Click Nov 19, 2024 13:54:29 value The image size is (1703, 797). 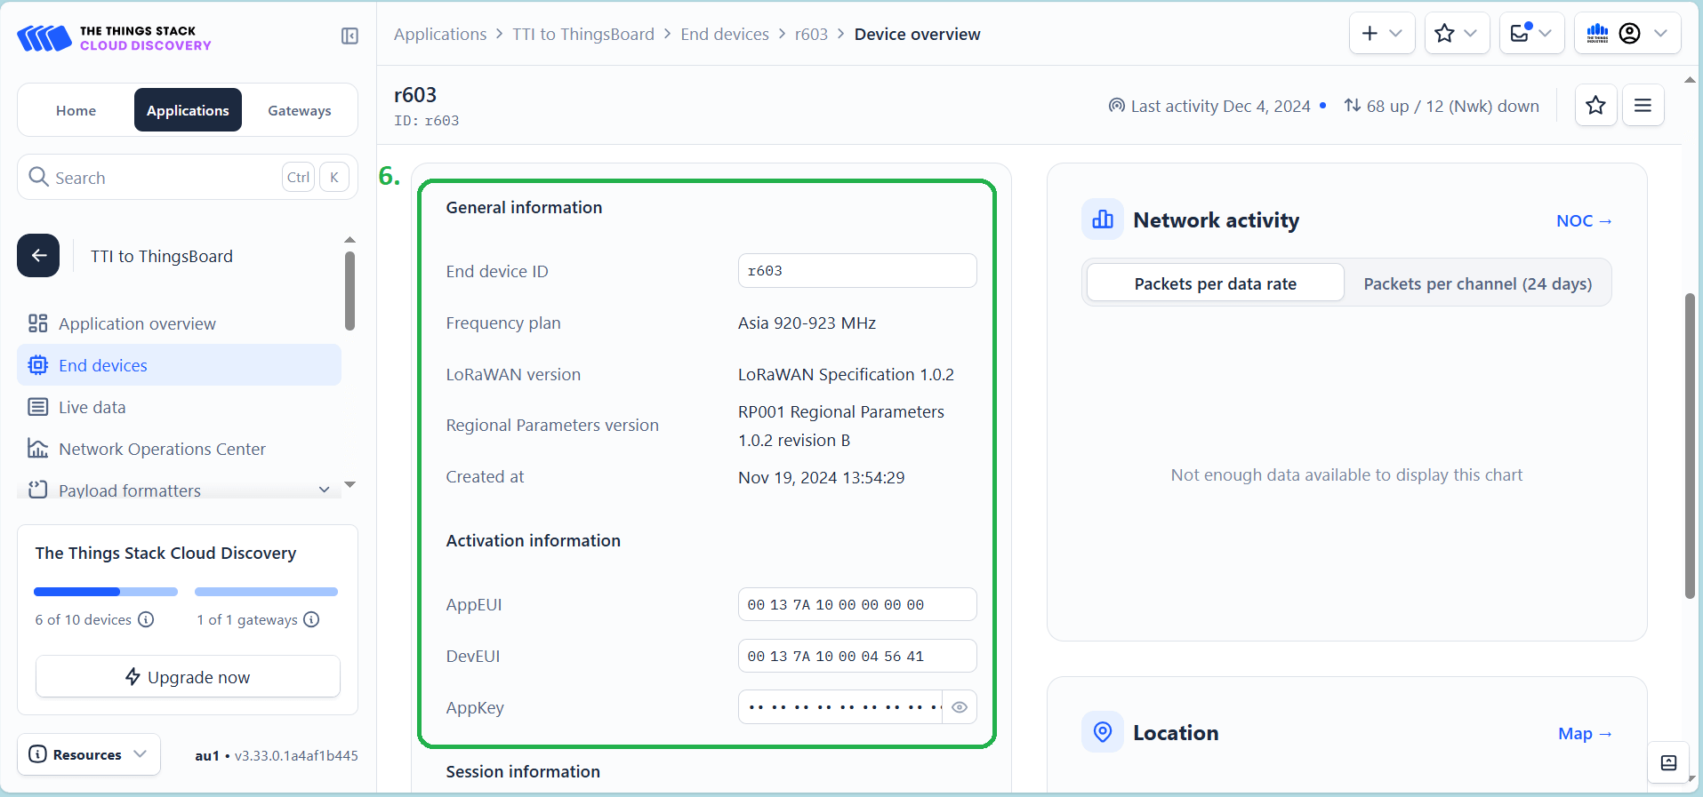click(x=821, y=477)
